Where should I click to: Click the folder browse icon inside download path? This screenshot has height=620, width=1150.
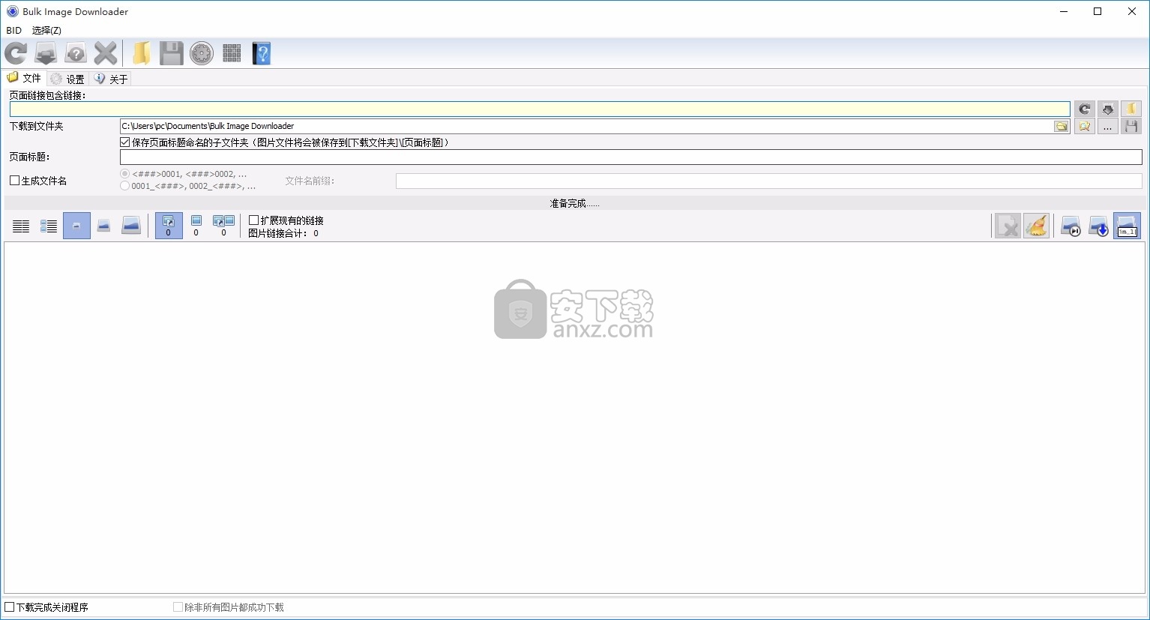[1062, 127]
